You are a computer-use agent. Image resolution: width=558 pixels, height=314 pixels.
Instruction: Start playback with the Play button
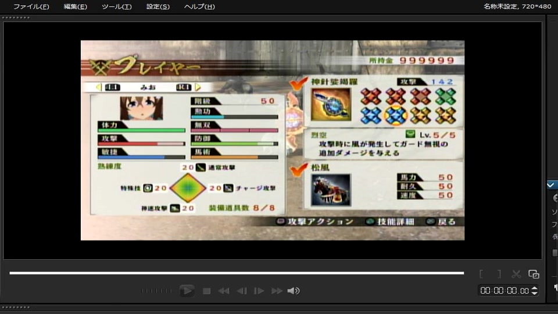(x=187, y=291)
